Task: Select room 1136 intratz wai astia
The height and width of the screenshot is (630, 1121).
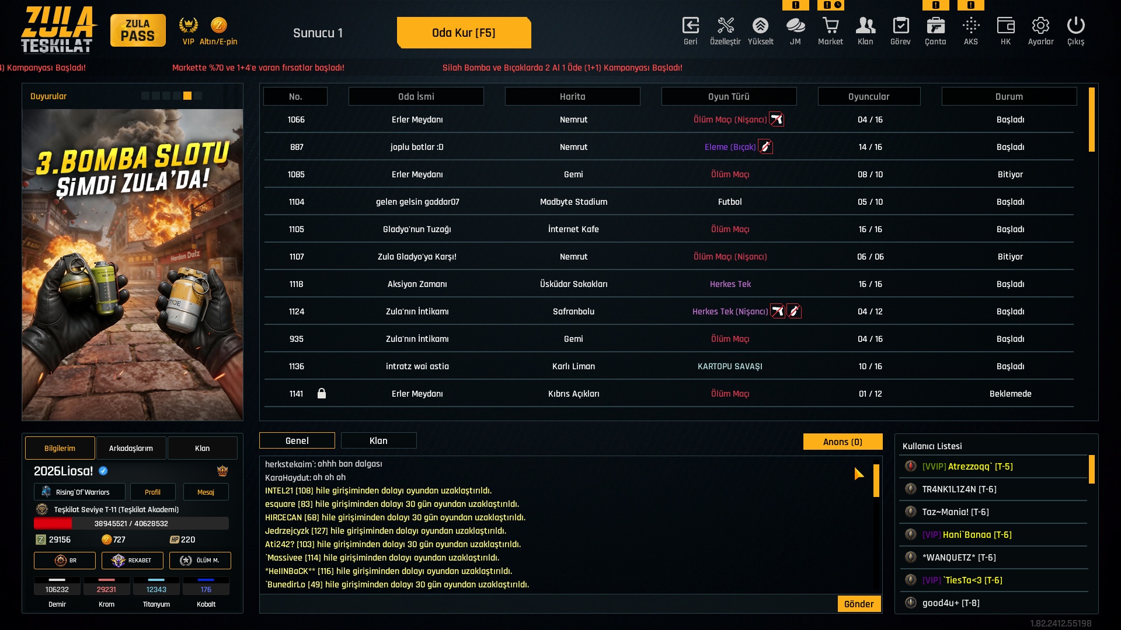Action: tap(669, 366)
